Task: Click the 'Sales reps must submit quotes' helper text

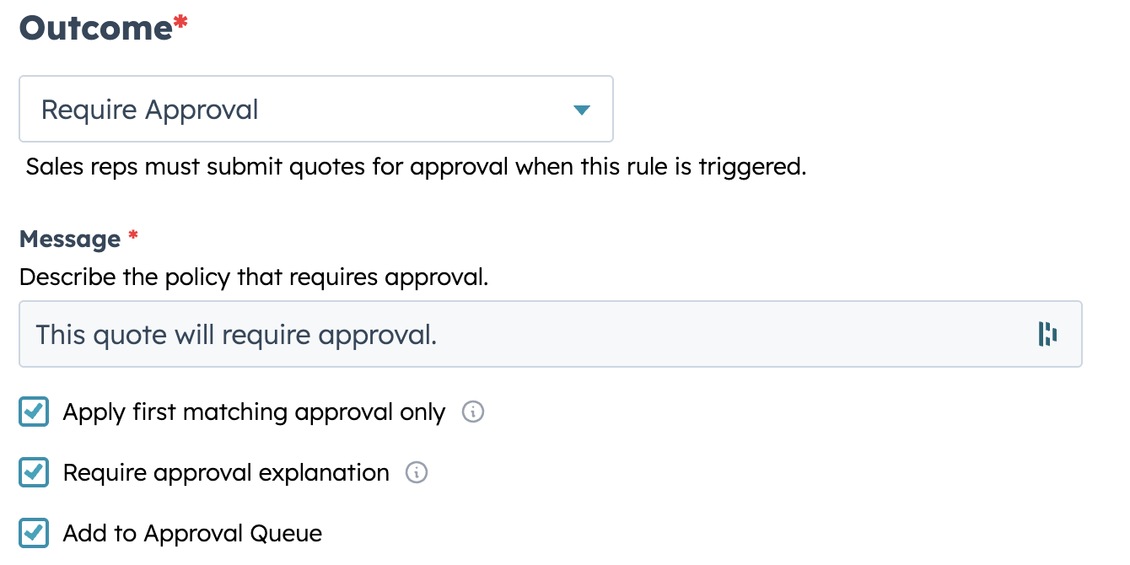Action: click(416, 166)
